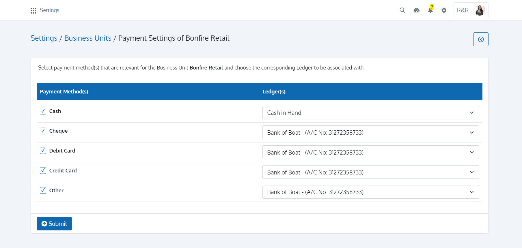Click Payment Settings of Bonfire Retail heading
Screen dimensions: 522x248
click(x=174, y=38)
